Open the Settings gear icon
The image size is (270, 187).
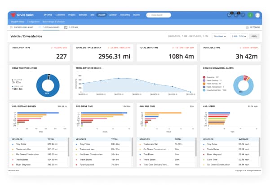pyautogui.click(x=246, y=27)
